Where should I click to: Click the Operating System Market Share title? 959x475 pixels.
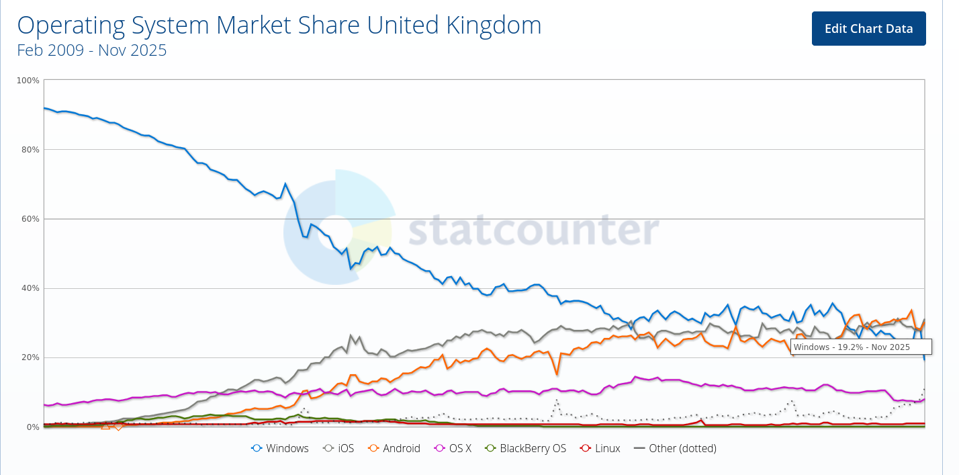[x=279, y=25]
